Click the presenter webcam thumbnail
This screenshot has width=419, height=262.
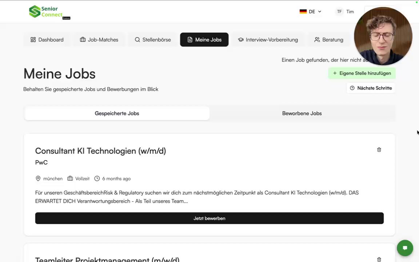(x=383, y=36)
